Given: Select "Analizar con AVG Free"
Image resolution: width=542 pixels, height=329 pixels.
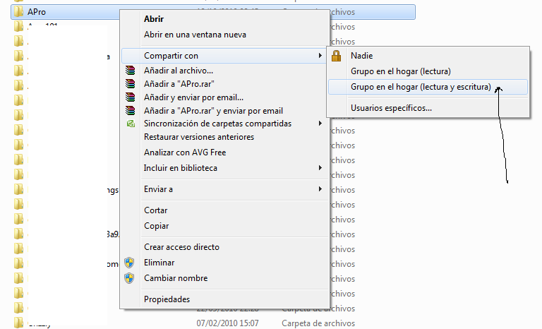Looking at the screenshot, I should pyautogui.click(x=184, y=152).
